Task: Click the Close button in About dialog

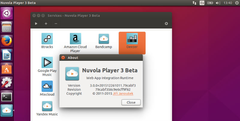Action: click(x=131, y=102)
